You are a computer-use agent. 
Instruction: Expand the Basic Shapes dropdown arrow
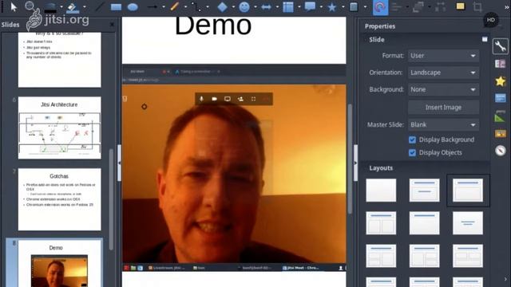233,7
